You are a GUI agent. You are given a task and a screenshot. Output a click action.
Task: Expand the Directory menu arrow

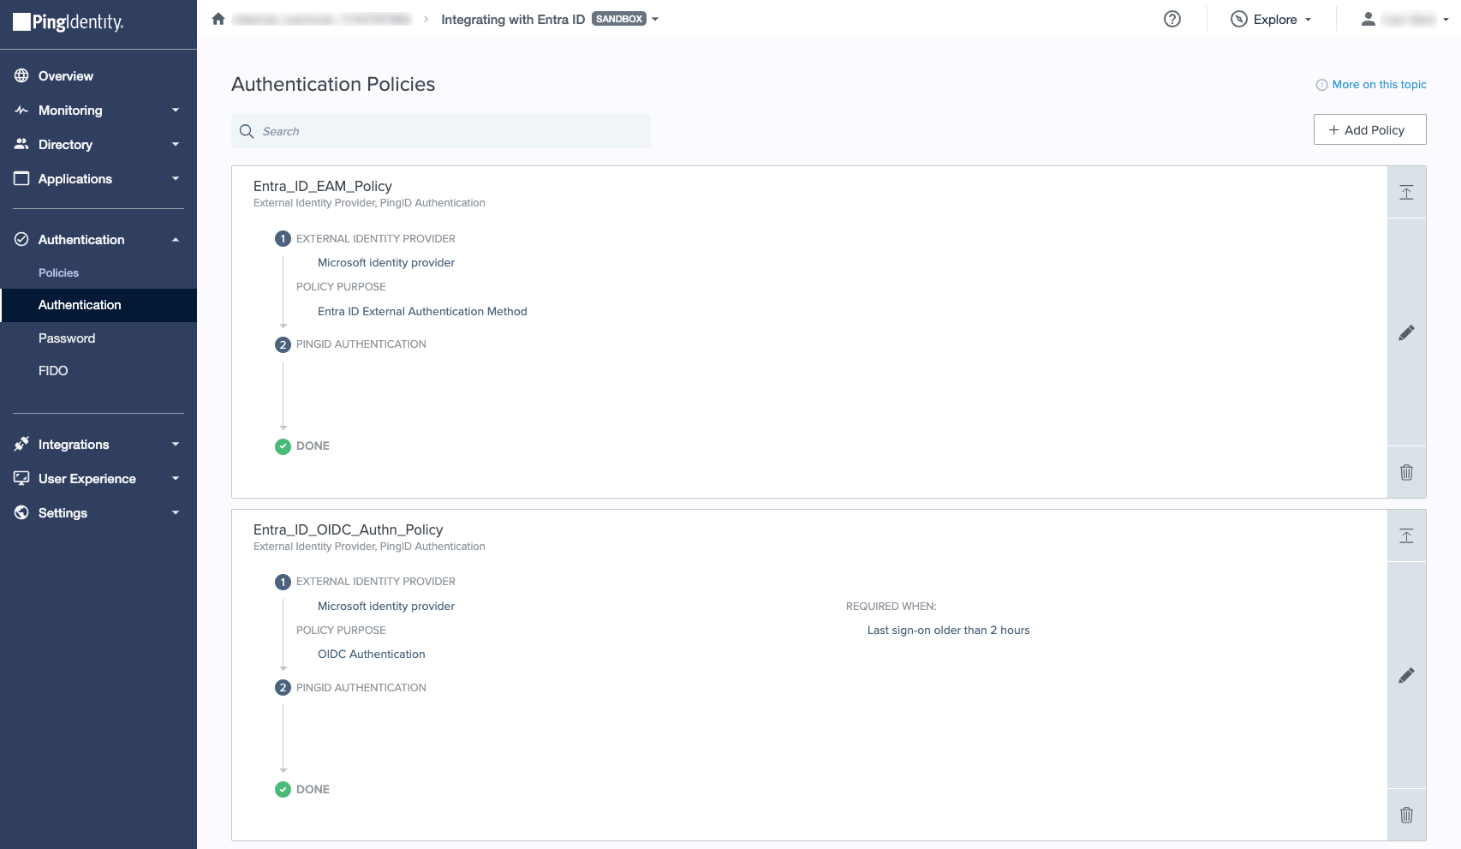[x=176, y=144]
